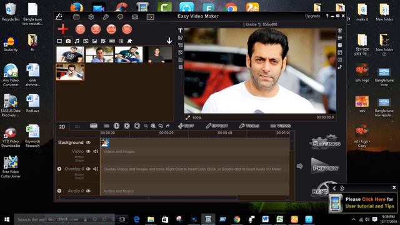The width and height of the screenshot is (400, 225).
Task: Select the puzzle piece media filter icon
Action: tap(129, 41)
